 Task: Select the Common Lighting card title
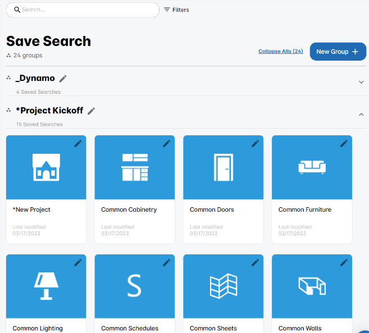click(x=38, y=329)
